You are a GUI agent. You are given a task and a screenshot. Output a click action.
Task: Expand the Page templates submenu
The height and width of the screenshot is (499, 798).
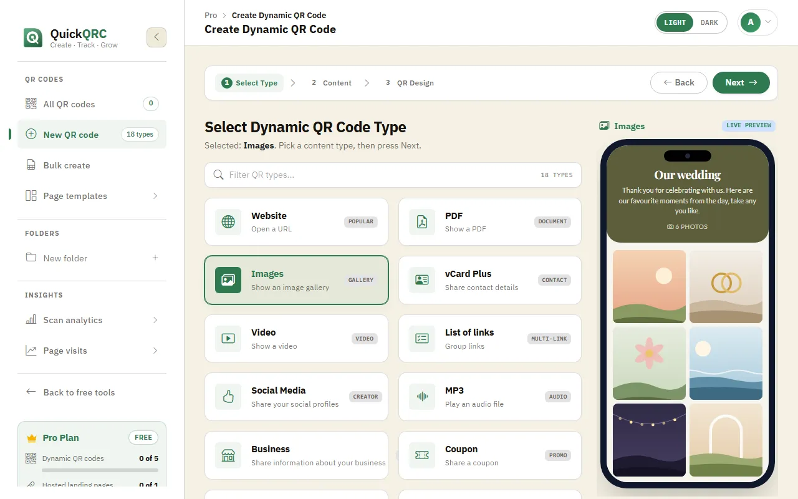(155, 196)
